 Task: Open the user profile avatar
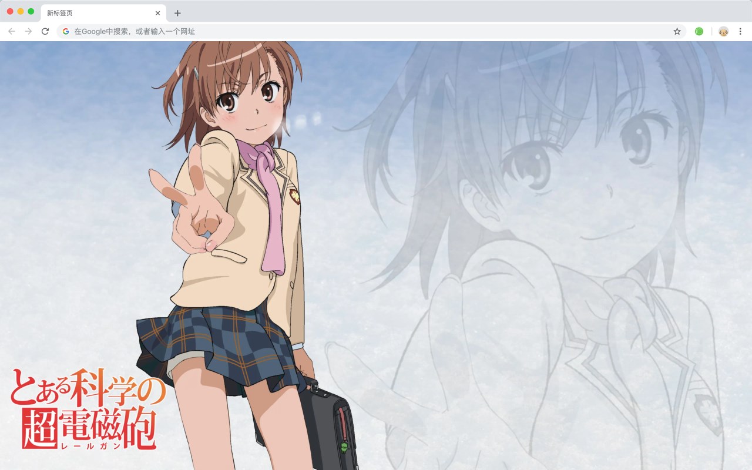click(x=723, y=31)
